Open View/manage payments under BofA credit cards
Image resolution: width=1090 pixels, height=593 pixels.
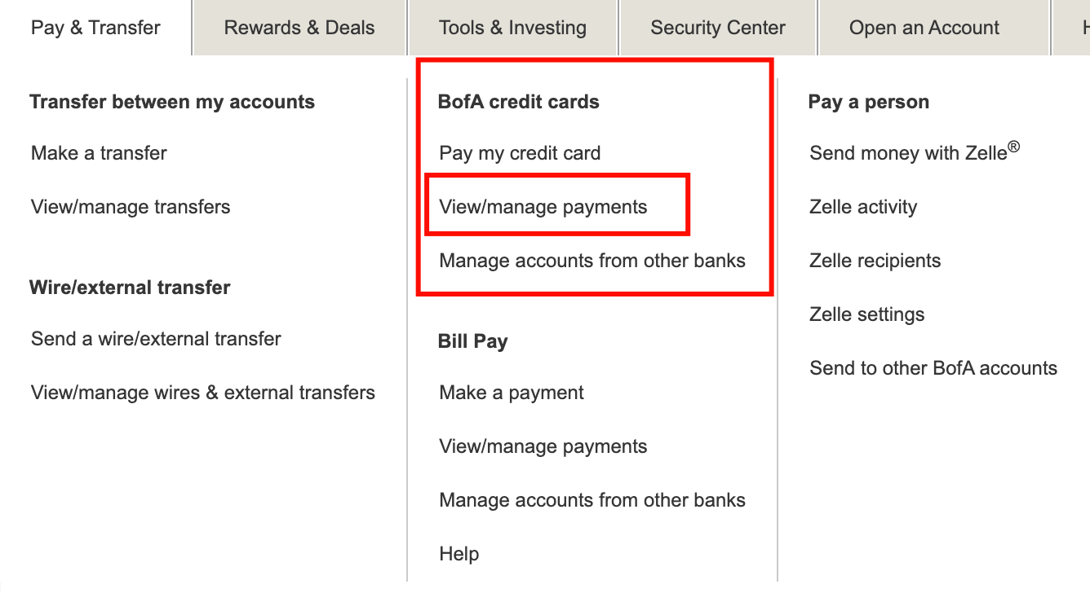[543, 207]
